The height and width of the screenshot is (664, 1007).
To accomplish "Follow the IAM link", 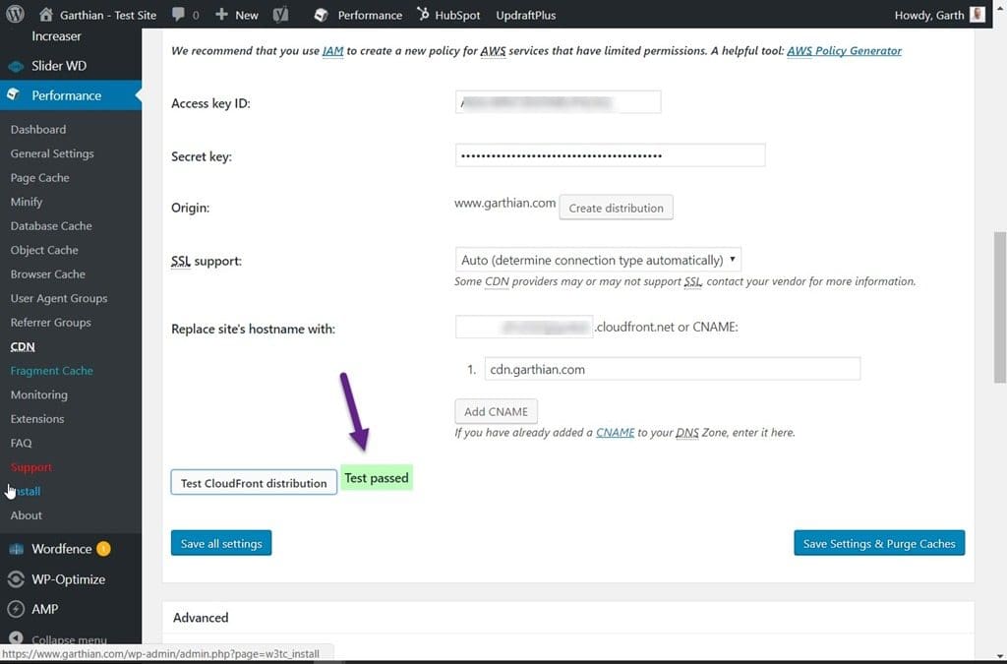I will tap(332, 51).
